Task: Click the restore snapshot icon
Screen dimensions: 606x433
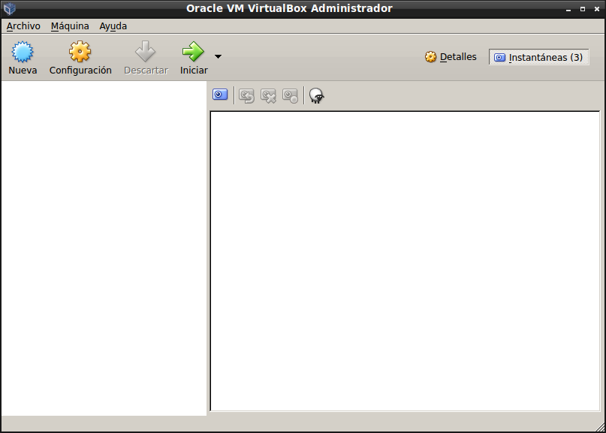Action: pyautogui.click(x=246, y=95)
